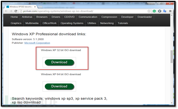Close the Windows XP ISO download tab
This screenshot has height=109, width=178.
click(x=35, y=7)
